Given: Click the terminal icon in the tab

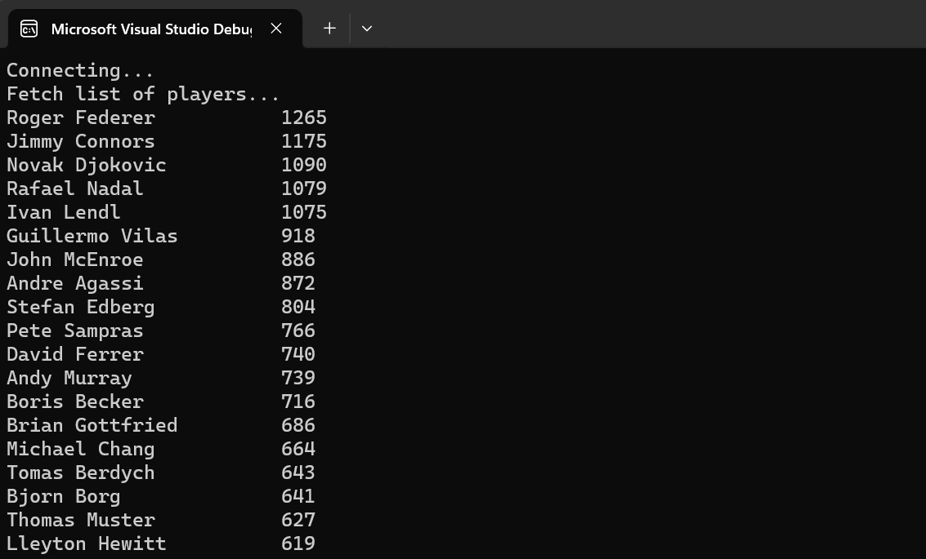Looking at the screenshot, I should 29,29.
